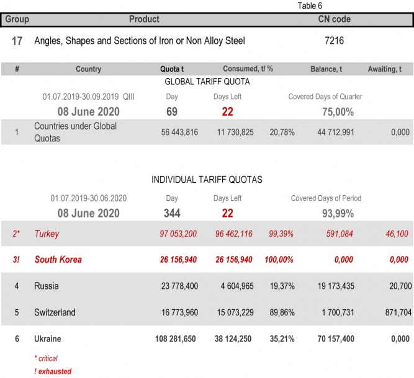
Task: Select the South Korea country cell
Action: (58, 260)
